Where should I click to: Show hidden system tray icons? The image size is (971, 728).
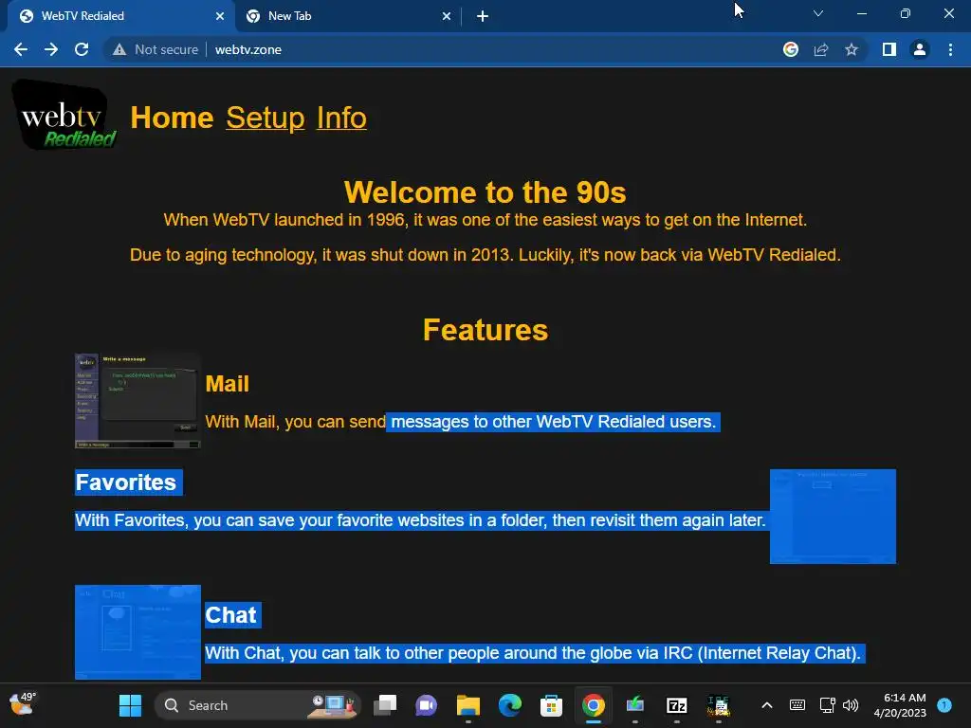766,705
